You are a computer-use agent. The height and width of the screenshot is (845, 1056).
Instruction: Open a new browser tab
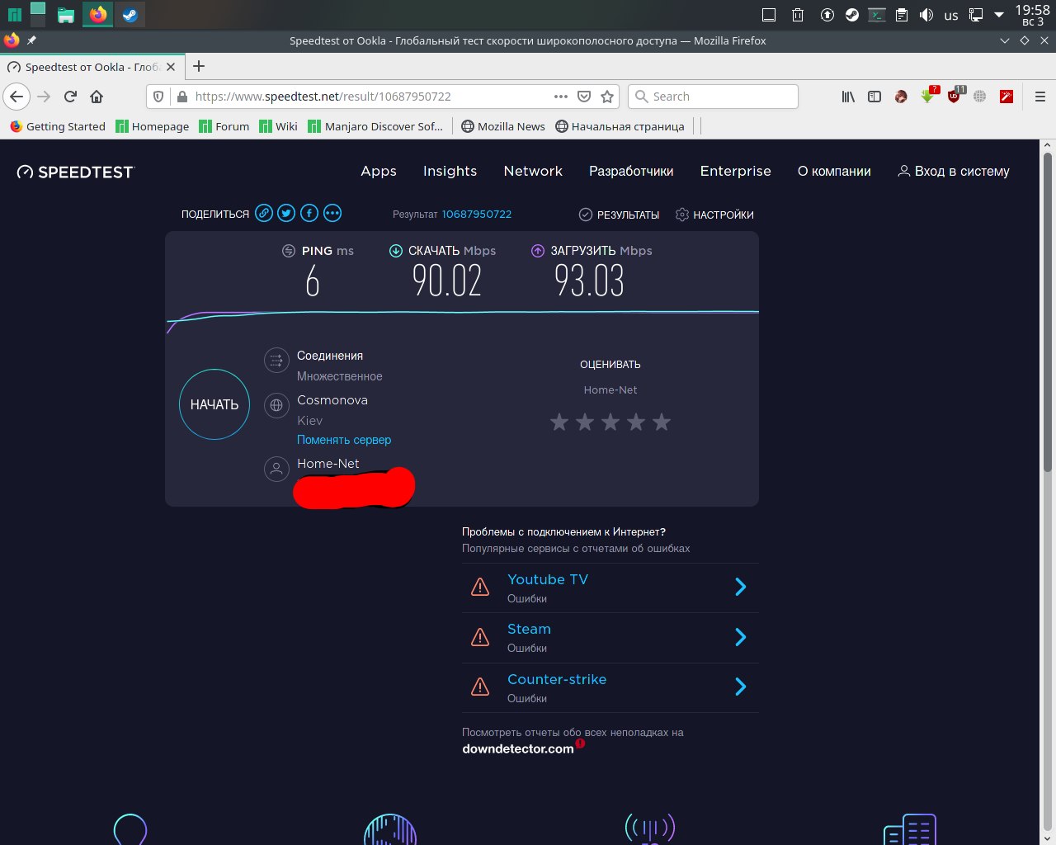tap(198, 67)
